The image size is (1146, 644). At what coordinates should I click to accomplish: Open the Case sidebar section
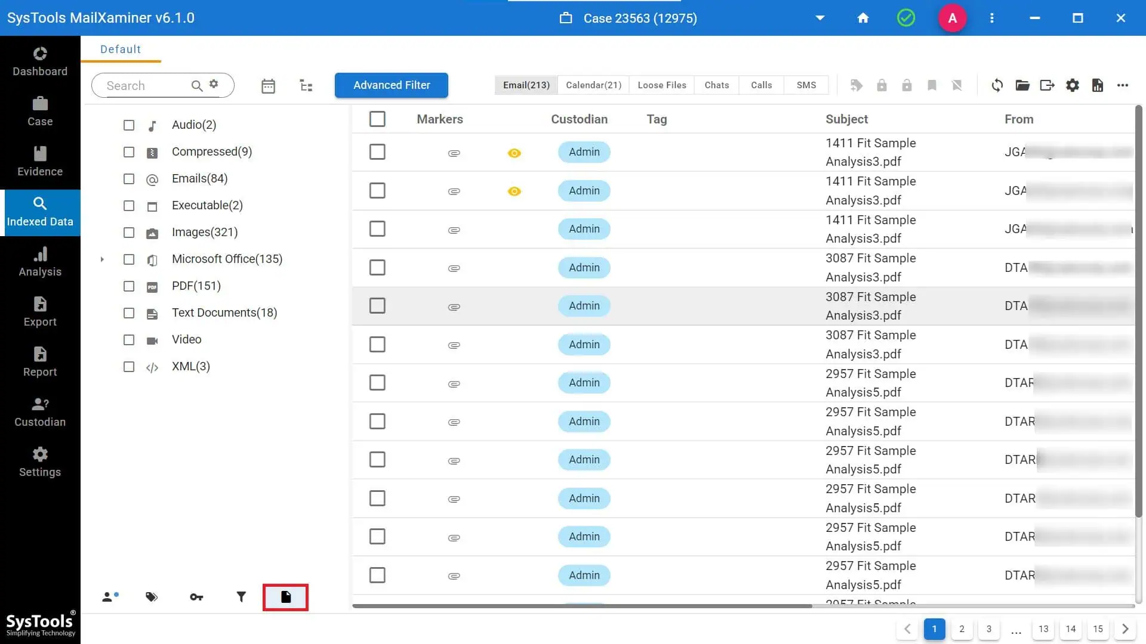pyautogui.click(x=40, y=112)
